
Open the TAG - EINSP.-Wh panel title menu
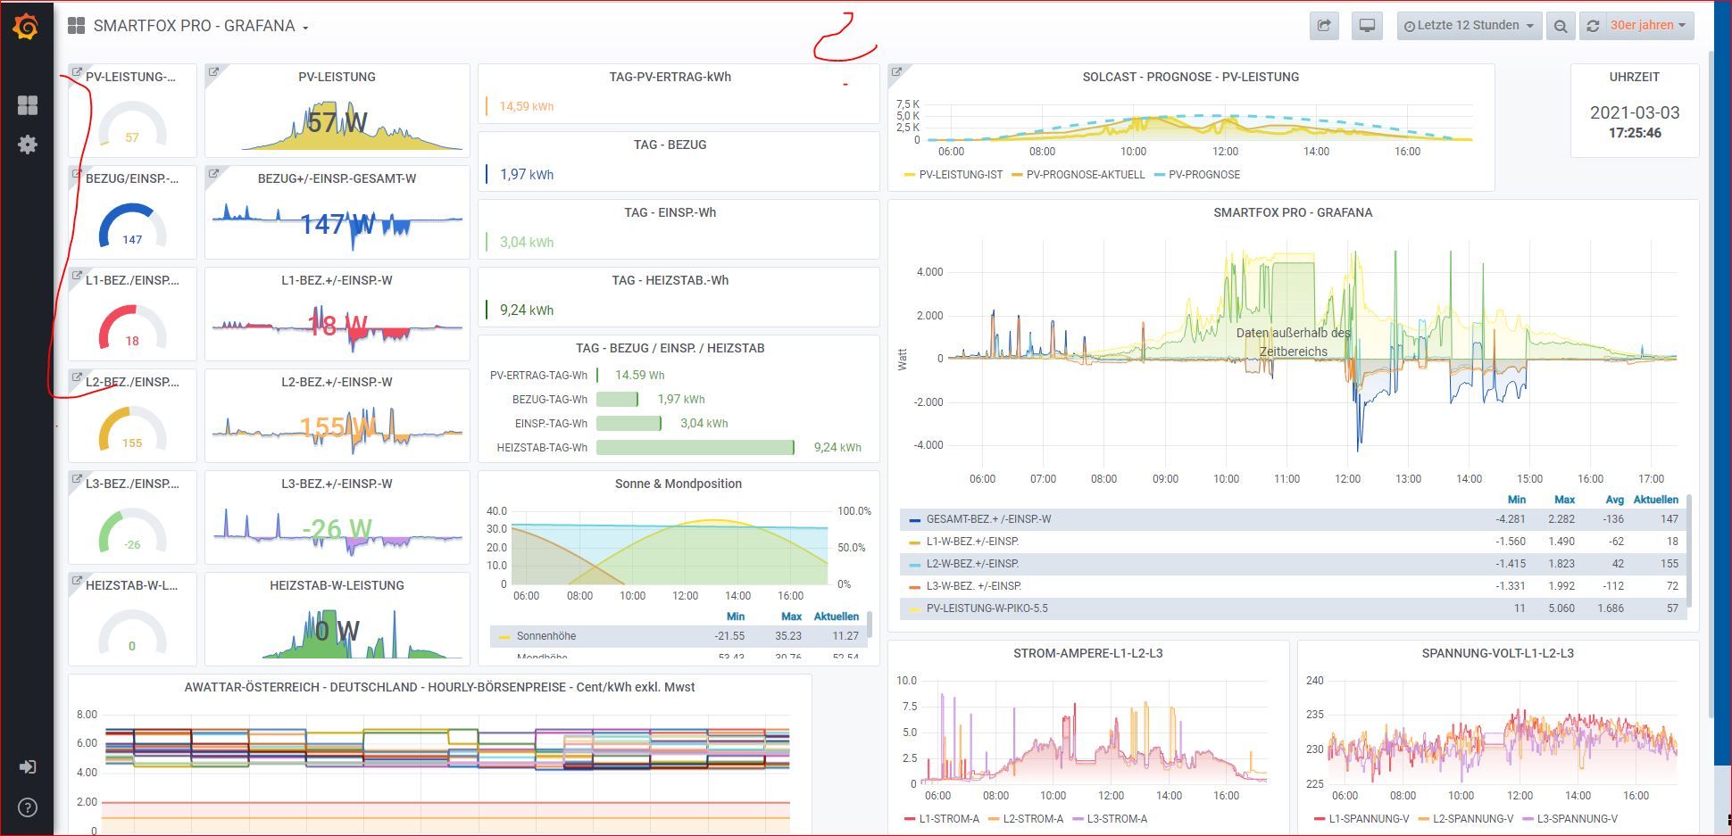coord(670,212)
